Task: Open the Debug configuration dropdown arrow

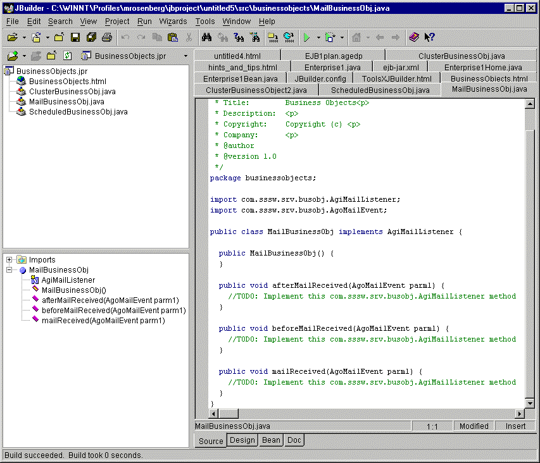Action: [x=342, y=37]
